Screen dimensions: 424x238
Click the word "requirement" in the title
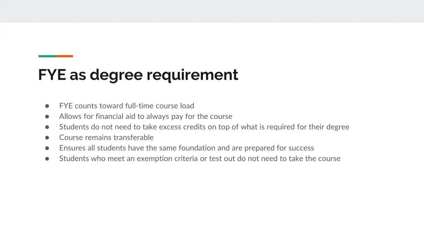pos(192,75)
